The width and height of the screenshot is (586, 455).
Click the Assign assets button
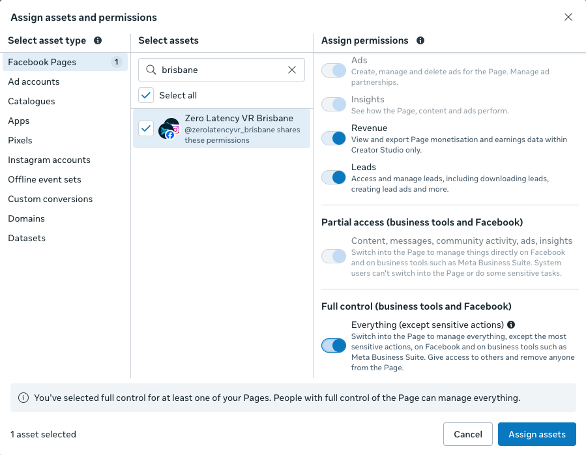[x=536, y=434]
